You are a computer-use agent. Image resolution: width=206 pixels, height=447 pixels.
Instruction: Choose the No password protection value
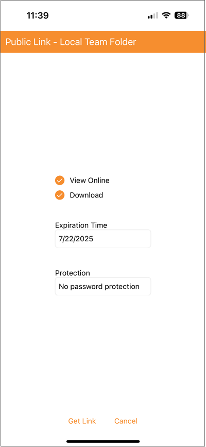(99, 287)
